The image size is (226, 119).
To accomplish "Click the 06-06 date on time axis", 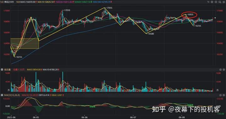I will tap(84, 117).
